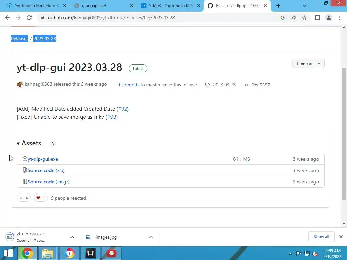Select the Release yt-dlp-gui tab
347x260 pixels.
pos(237,6)
